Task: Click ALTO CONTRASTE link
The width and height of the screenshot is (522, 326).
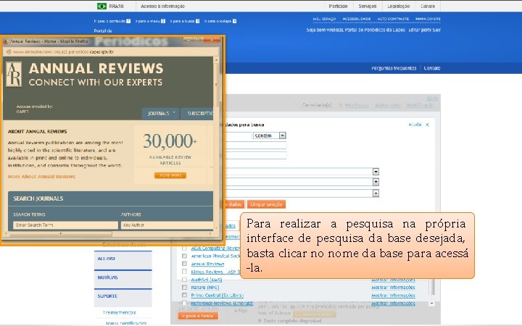Action: [x=393, y=19]
